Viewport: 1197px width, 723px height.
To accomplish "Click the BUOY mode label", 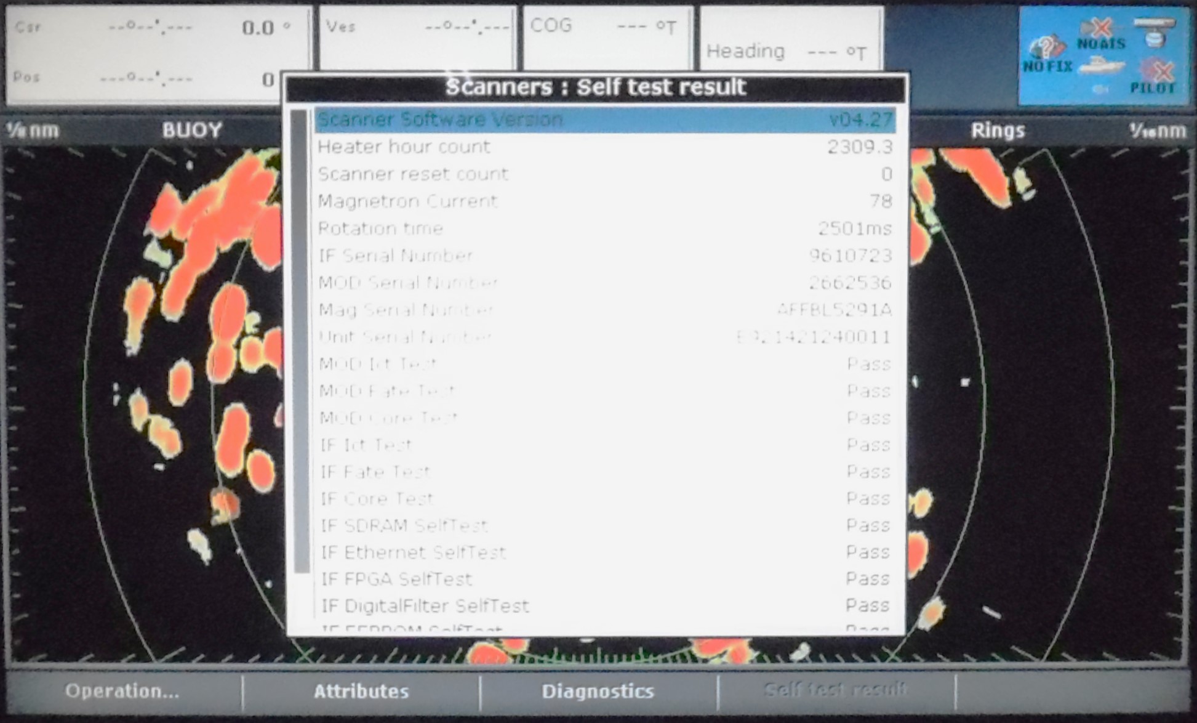I will tap(191, 130).
